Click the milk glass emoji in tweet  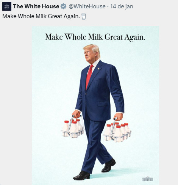tap(84, 16)
